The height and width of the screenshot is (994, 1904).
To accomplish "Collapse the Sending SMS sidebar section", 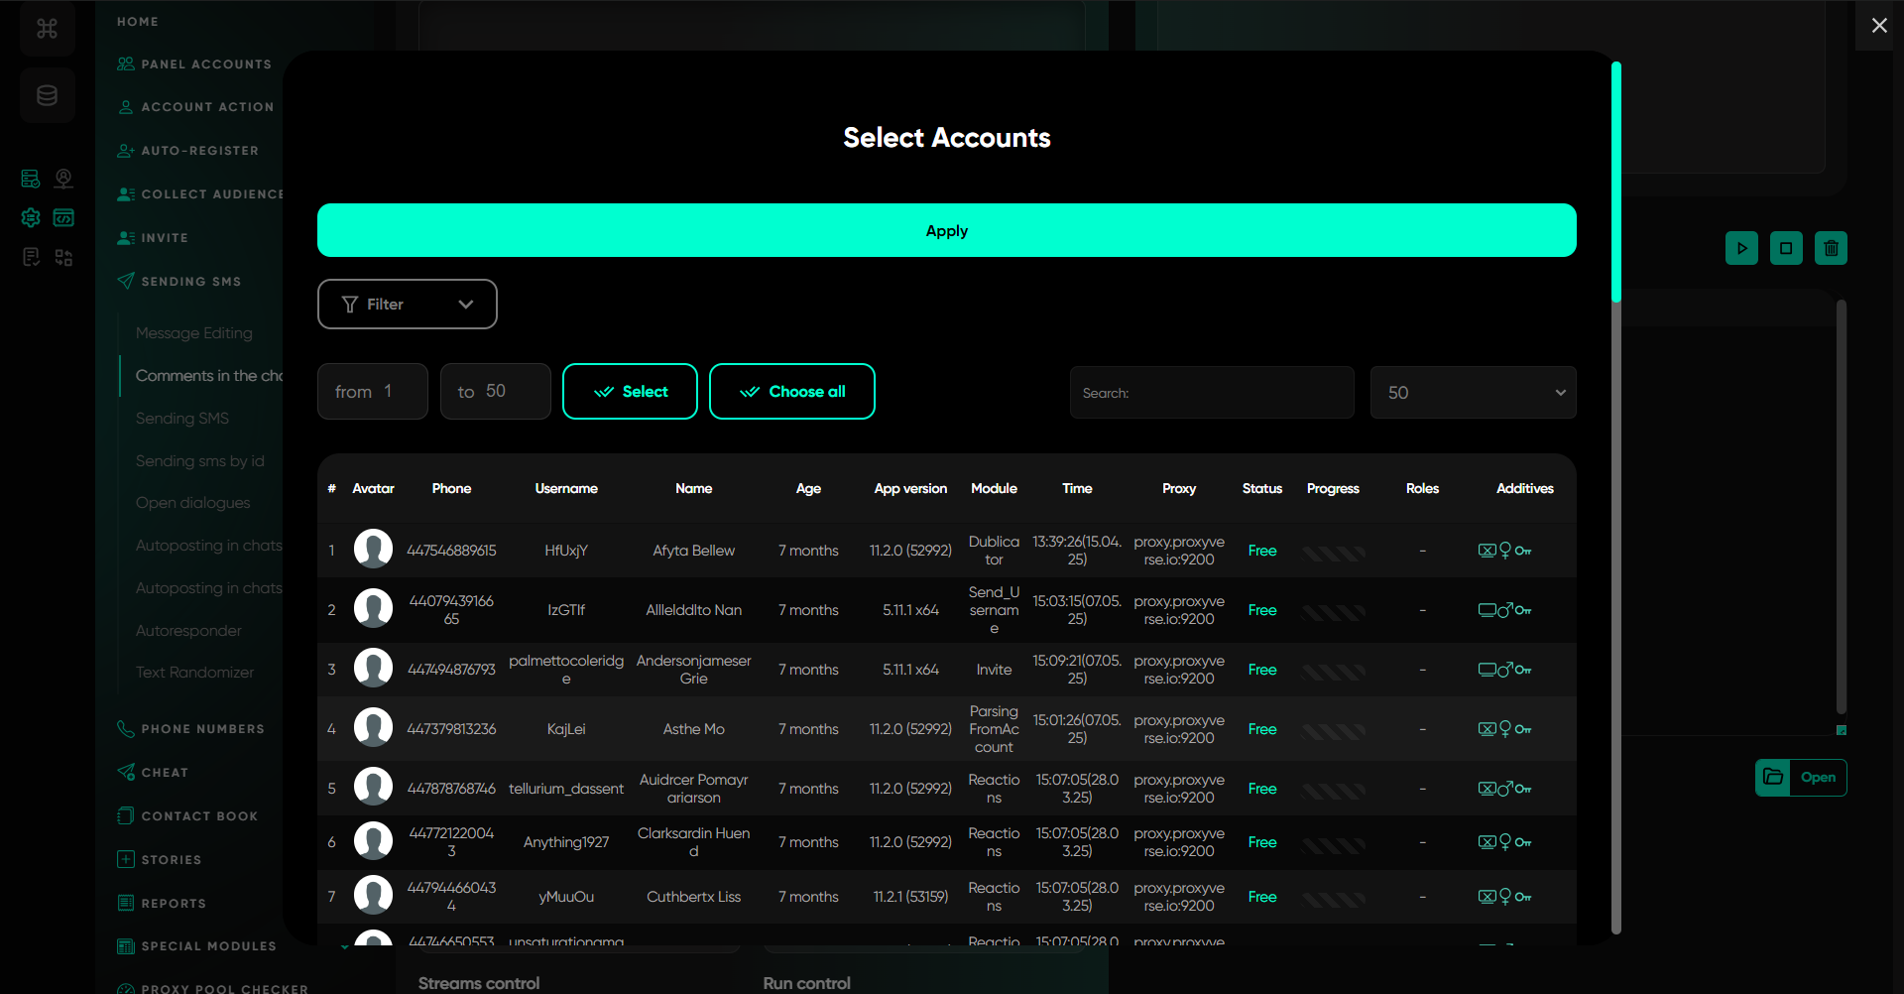I will tap(190, 282).
